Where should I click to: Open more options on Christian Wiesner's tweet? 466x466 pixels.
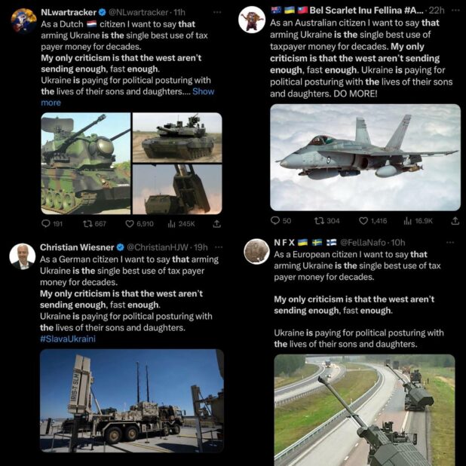[219, 247]
